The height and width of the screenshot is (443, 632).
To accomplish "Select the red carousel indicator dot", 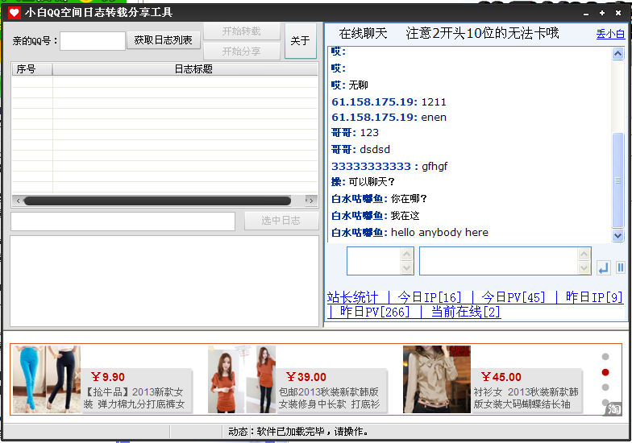I will coord(605,372).
